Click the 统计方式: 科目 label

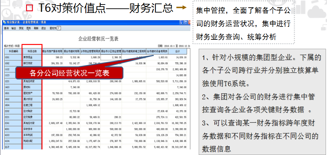tap(12, 46)
